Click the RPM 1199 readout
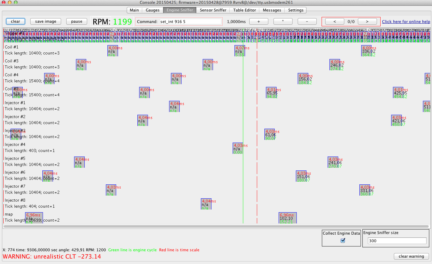The width and height of the screenshot is (432, 264). tap(112, 22)
